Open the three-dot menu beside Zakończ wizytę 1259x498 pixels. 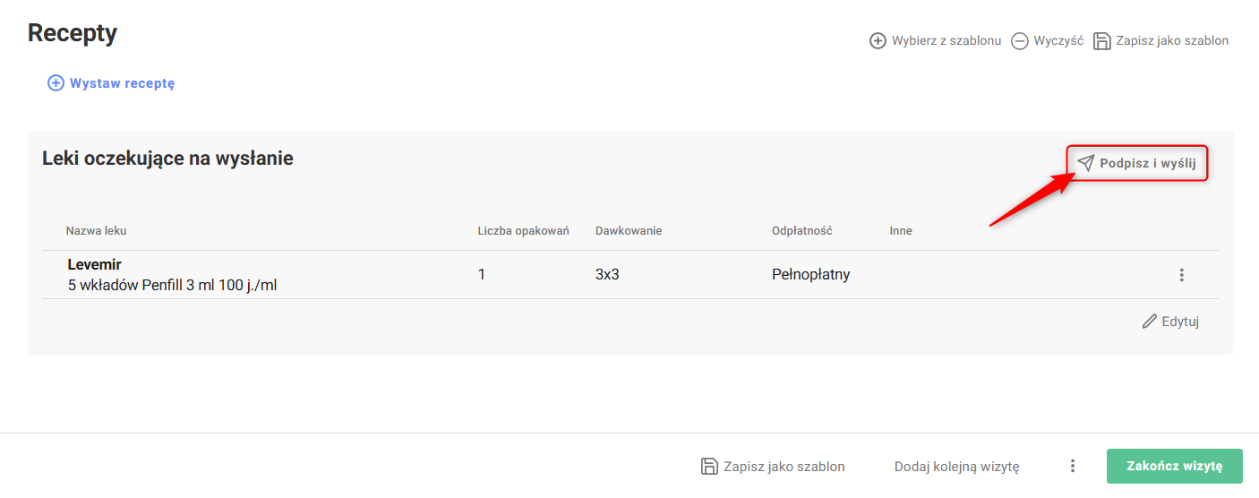point(1073,466)
